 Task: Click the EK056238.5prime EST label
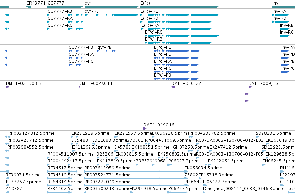click(x=171, y=133)
